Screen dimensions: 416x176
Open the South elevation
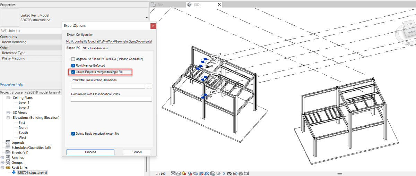coord(23,133)
